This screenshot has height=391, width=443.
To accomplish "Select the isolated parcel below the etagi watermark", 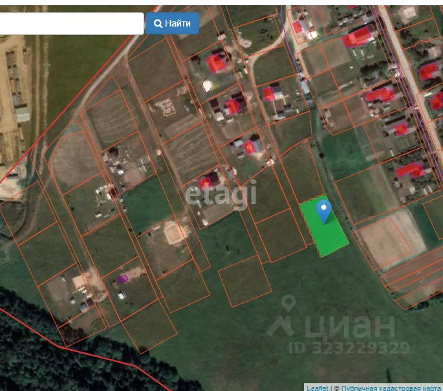I will [244, 282].
